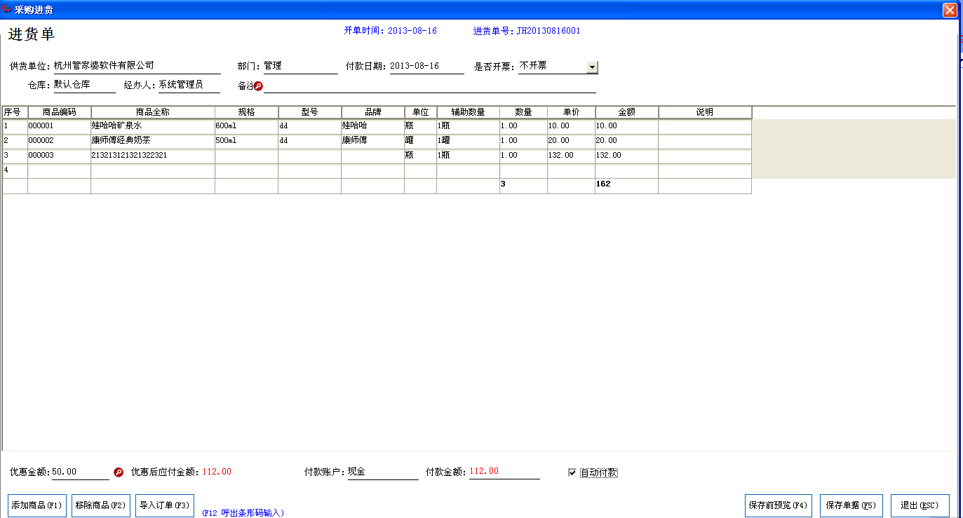Click the 规格 column header
This screenshot has height=518, width=963.
[x=247, y=112]
